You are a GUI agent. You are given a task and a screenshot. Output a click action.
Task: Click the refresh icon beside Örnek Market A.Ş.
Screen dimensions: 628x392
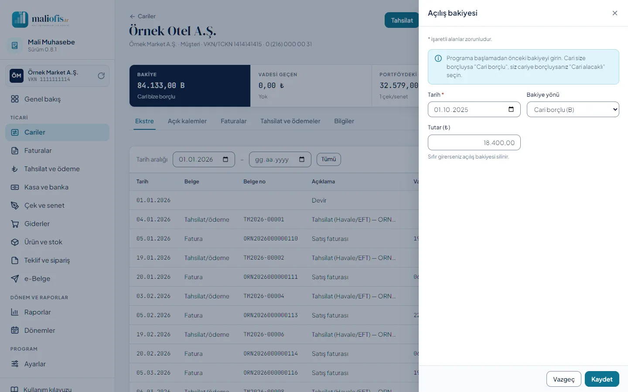coord(101,76)
